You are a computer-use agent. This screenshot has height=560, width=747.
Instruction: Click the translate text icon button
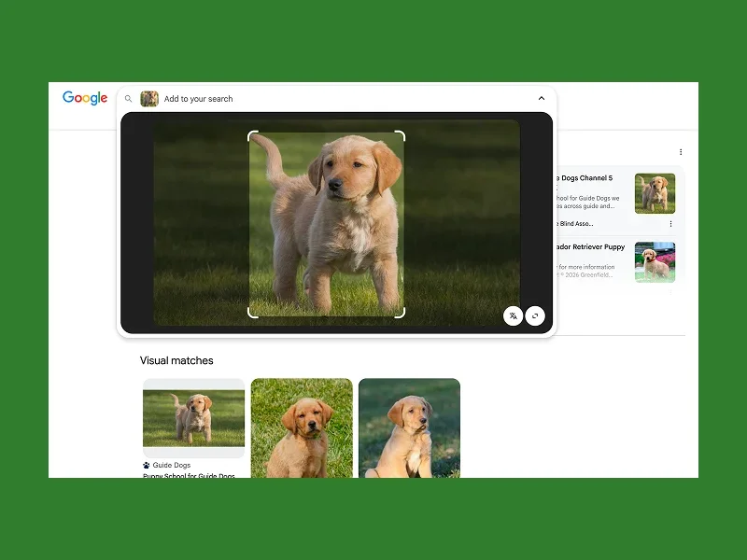513,315
